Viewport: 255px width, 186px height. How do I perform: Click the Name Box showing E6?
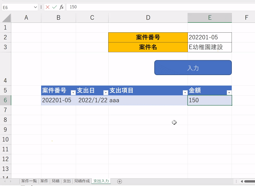(x=17, y=7)
